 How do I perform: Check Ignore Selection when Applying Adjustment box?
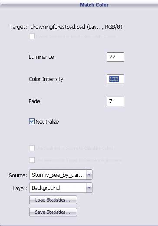(x=32, y=36)
